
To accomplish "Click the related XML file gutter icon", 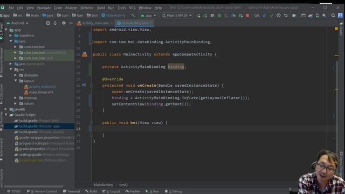I will 85,54.
